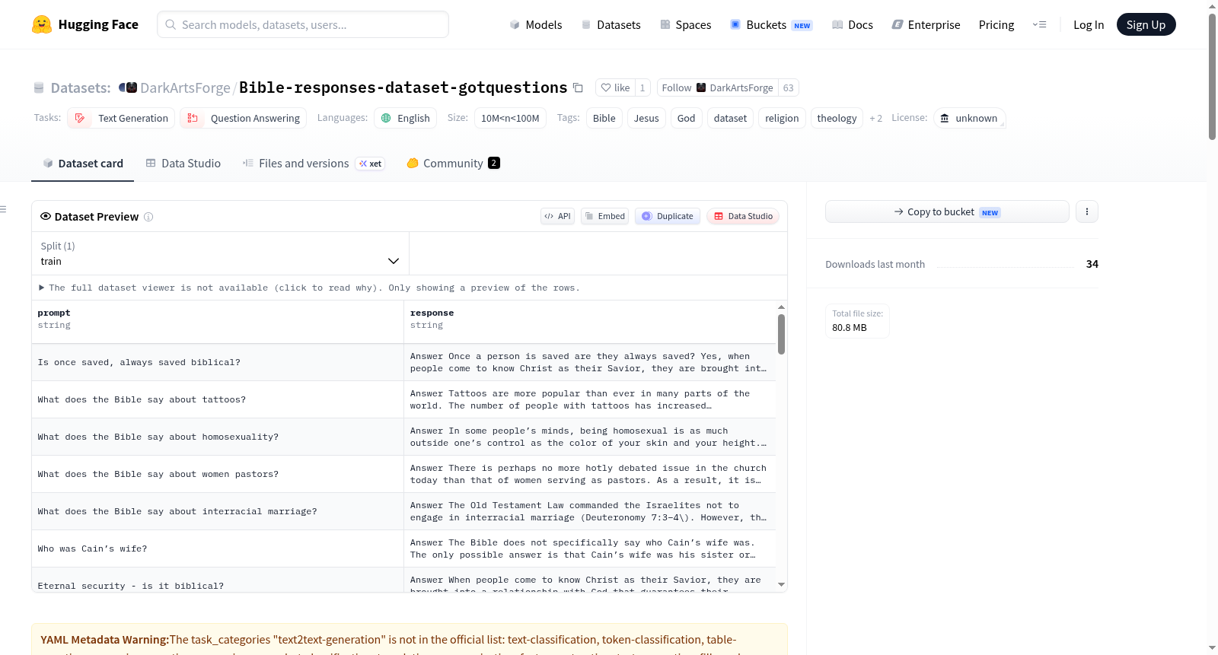The height and width of the screenshot is (655, 1218).
Task: Click response cell starting 'Answer Tattoos are more popular'
Action: point(590,399)
